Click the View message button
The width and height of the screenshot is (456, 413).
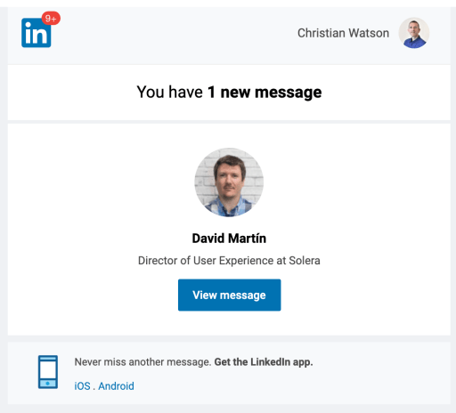[x=230, y=295]
